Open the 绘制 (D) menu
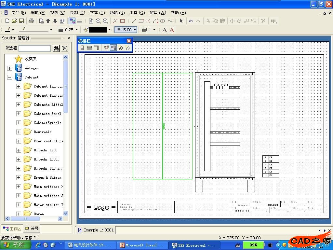This screenshot has height=250, width=333. pos(77,13)
